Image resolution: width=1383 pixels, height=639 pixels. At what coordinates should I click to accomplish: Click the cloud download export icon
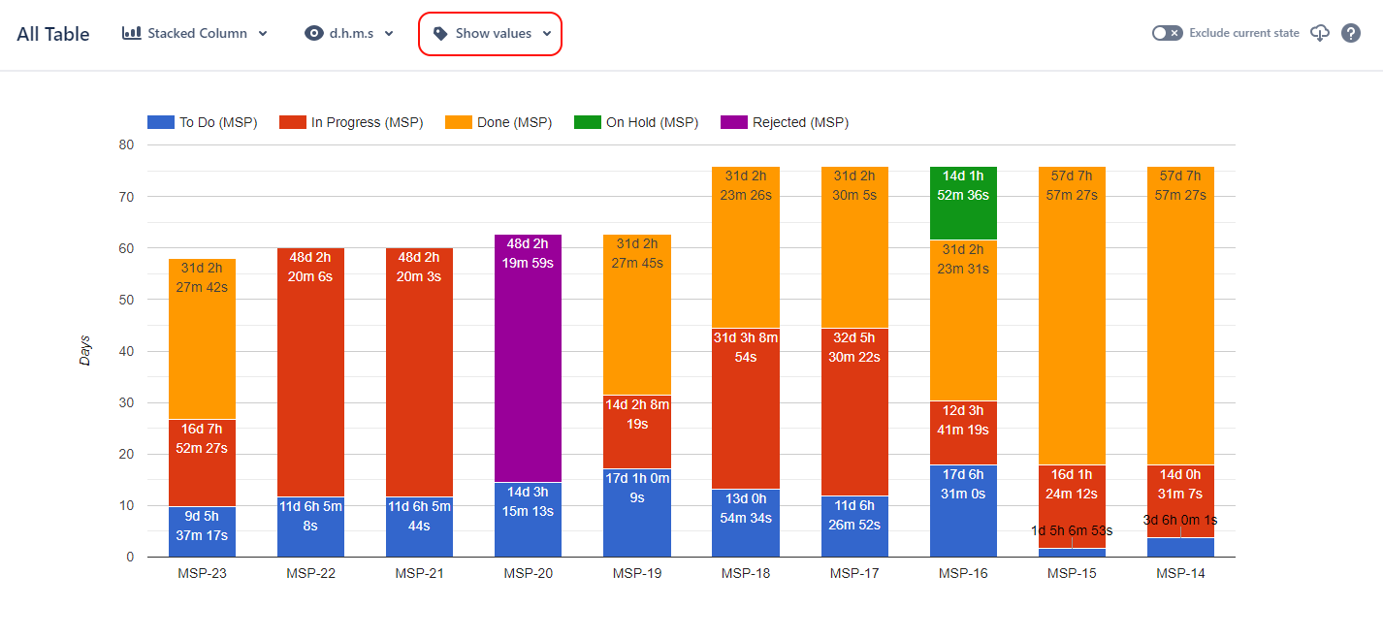click(1319, 33)
